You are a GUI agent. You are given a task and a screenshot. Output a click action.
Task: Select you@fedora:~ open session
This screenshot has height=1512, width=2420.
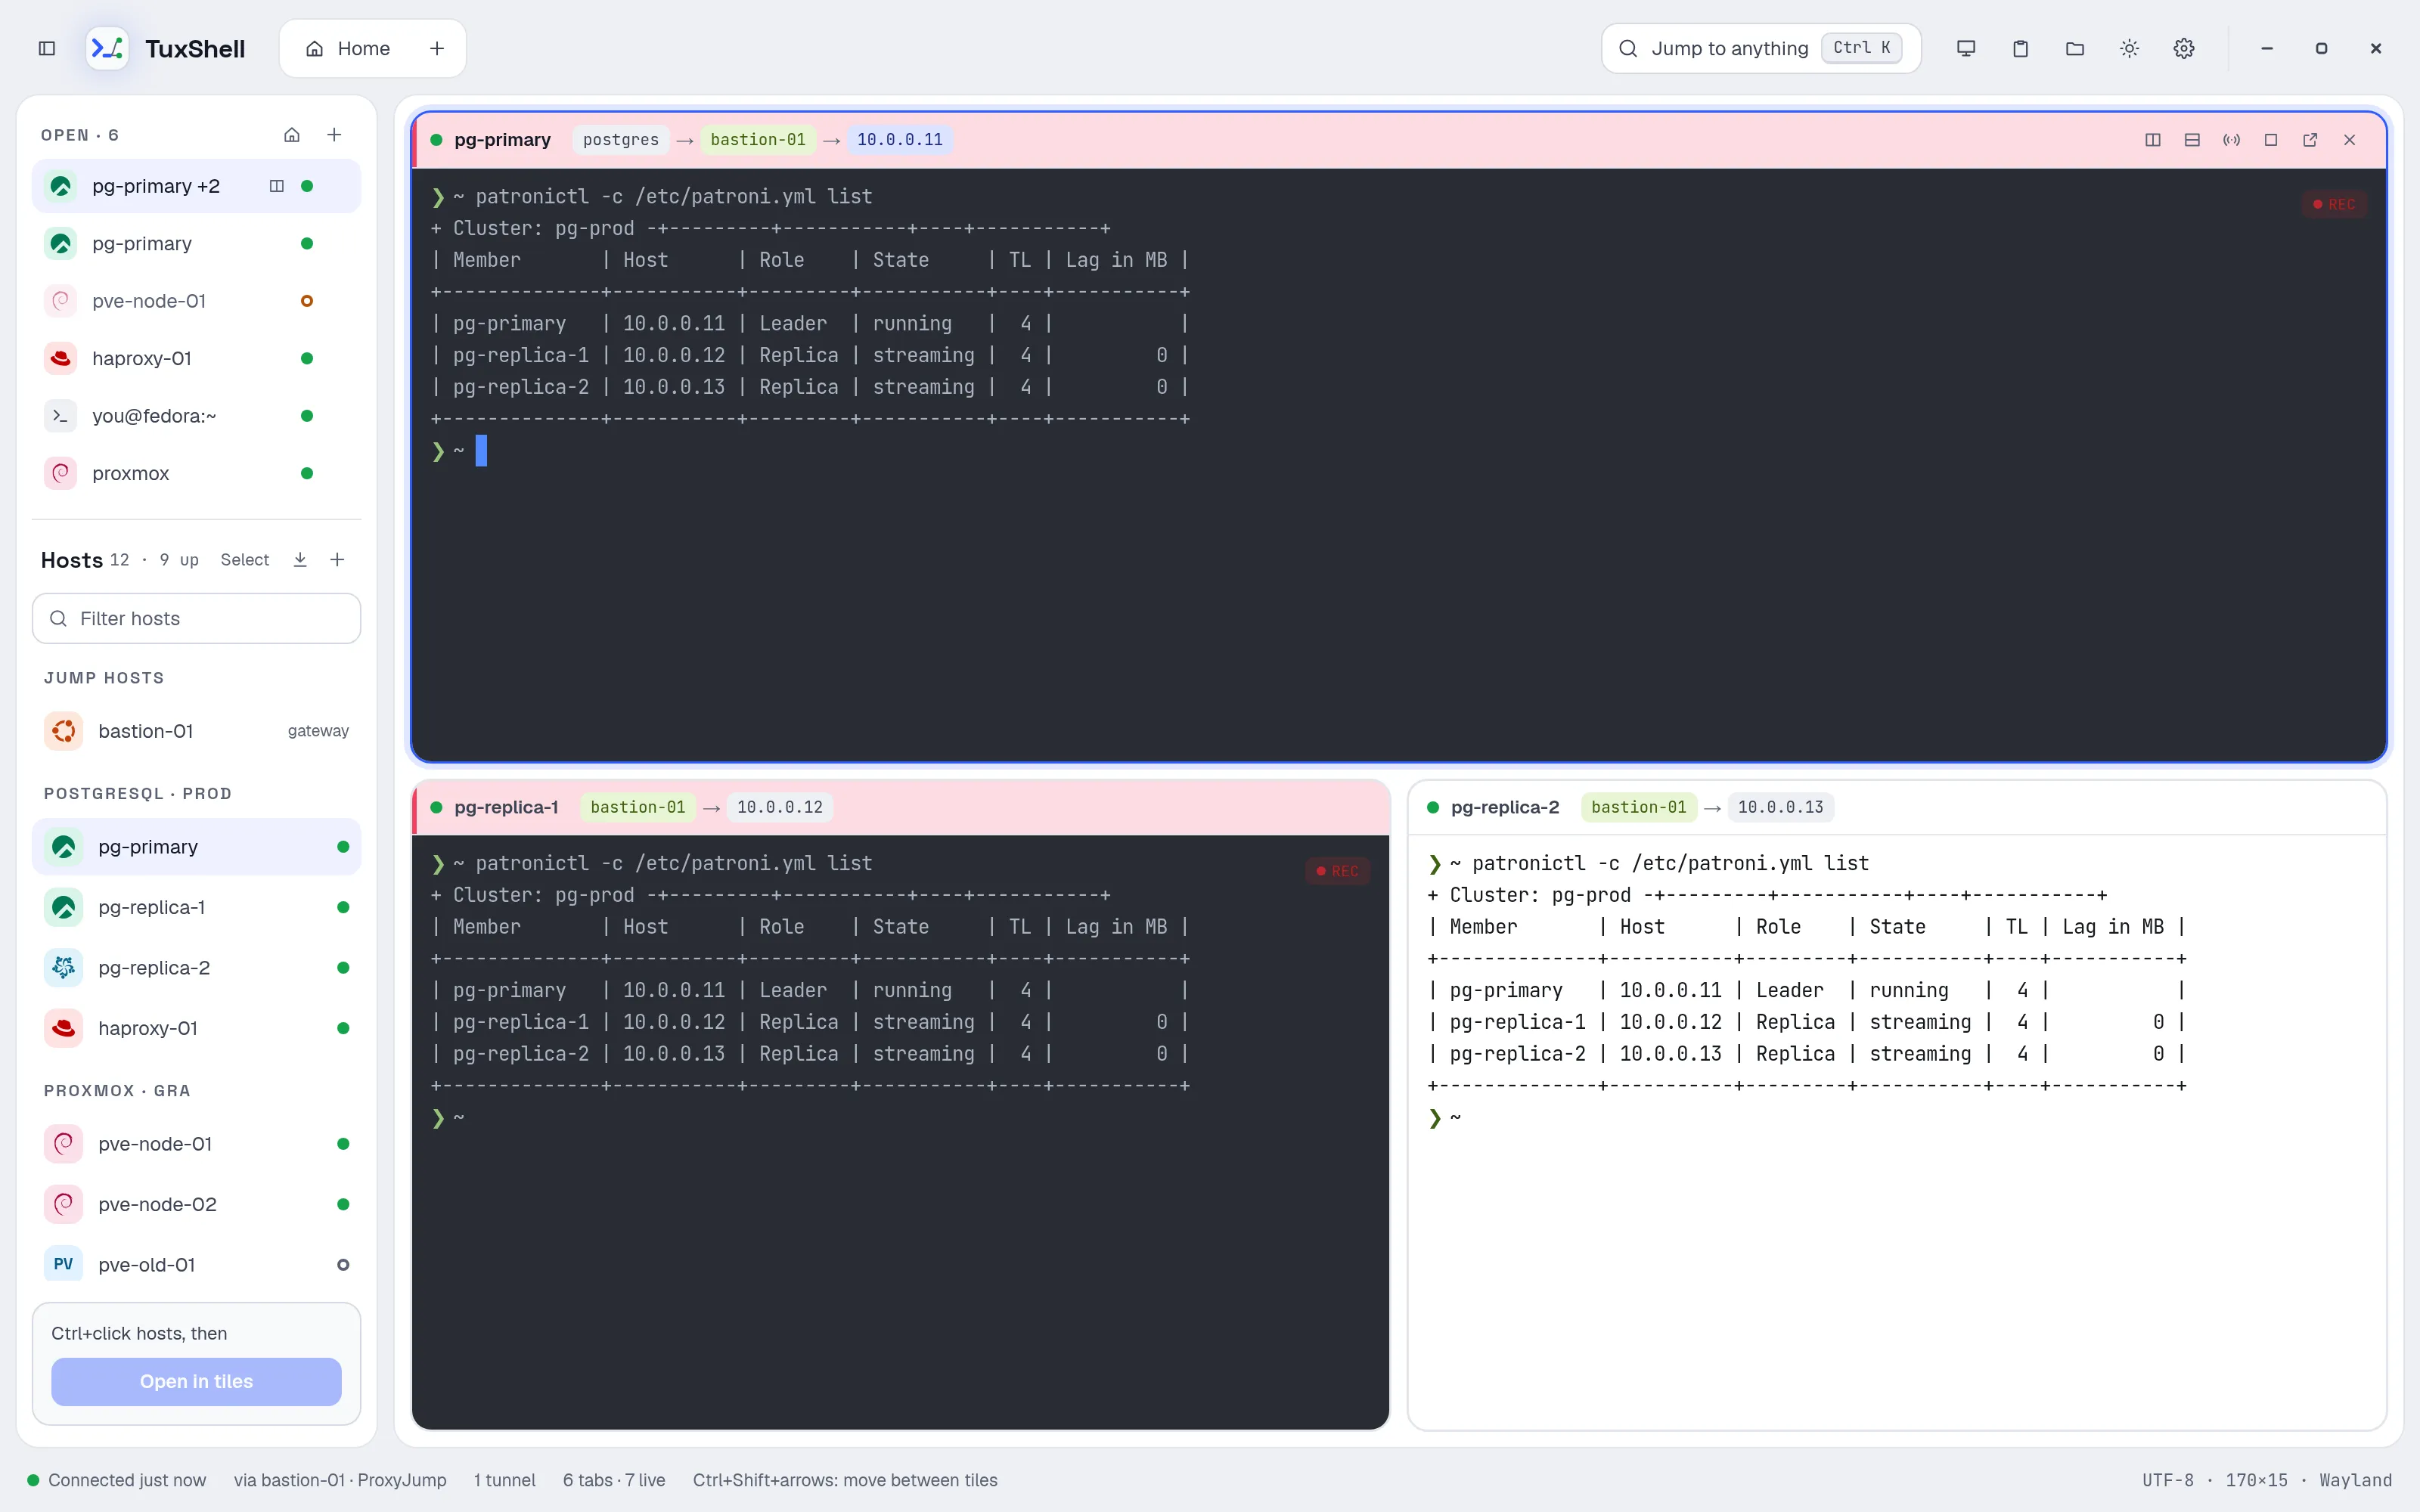coord(196,416)
